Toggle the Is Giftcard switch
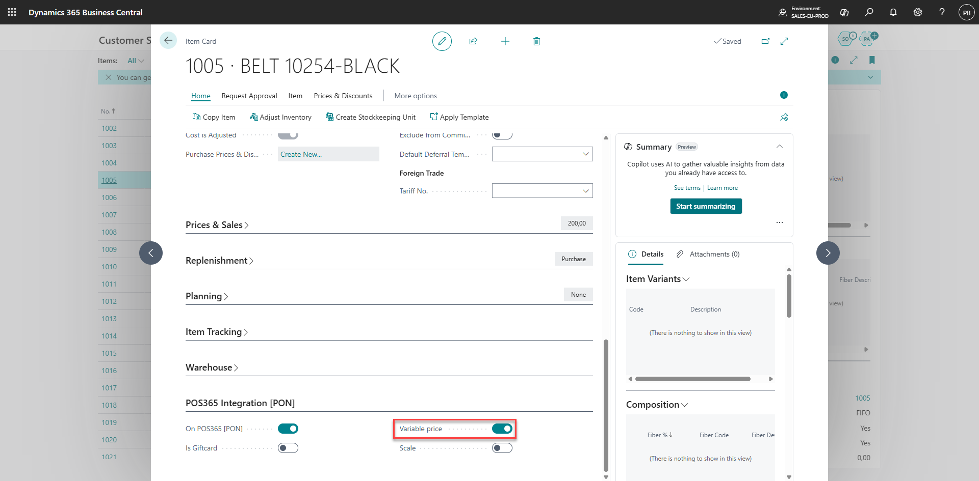979x481 pixels. (x=288, y=448)
